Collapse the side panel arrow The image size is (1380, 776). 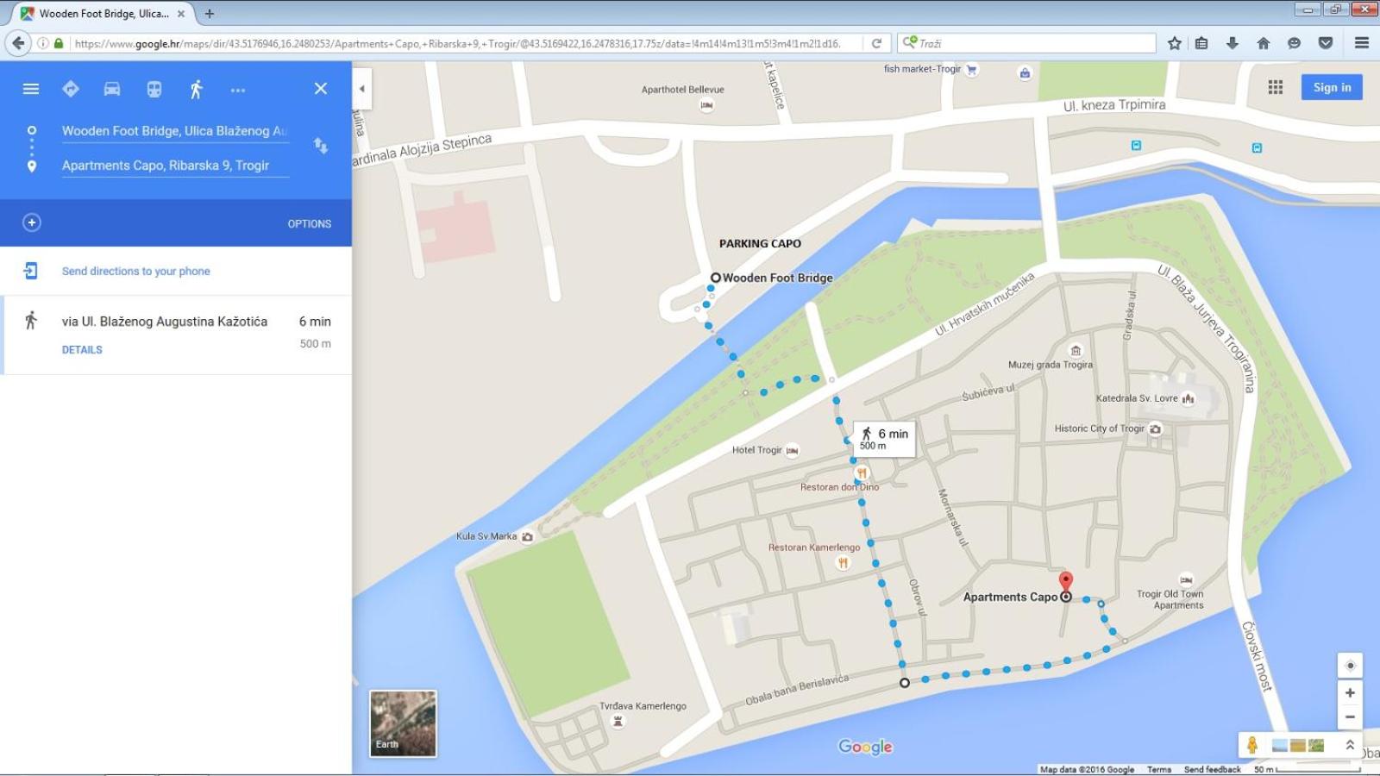point(362,88)
